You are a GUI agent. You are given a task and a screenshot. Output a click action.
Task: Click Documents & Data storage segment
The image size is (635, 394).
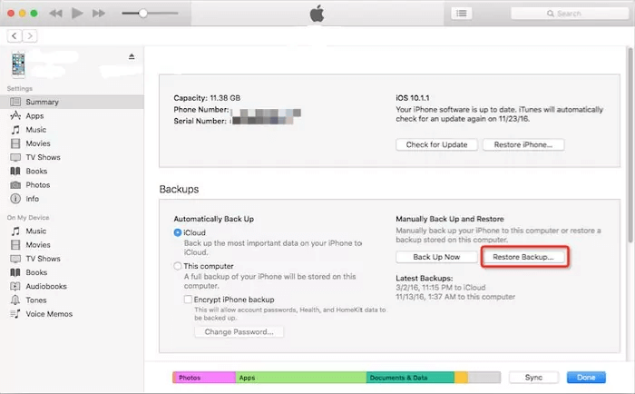click(410, 378)
